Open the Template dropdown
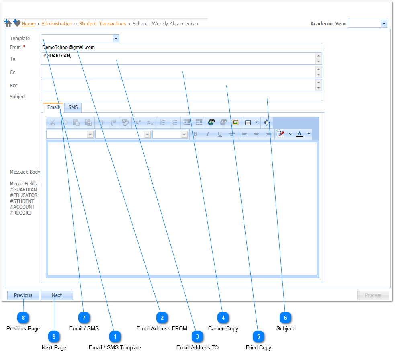 [116, 39]
